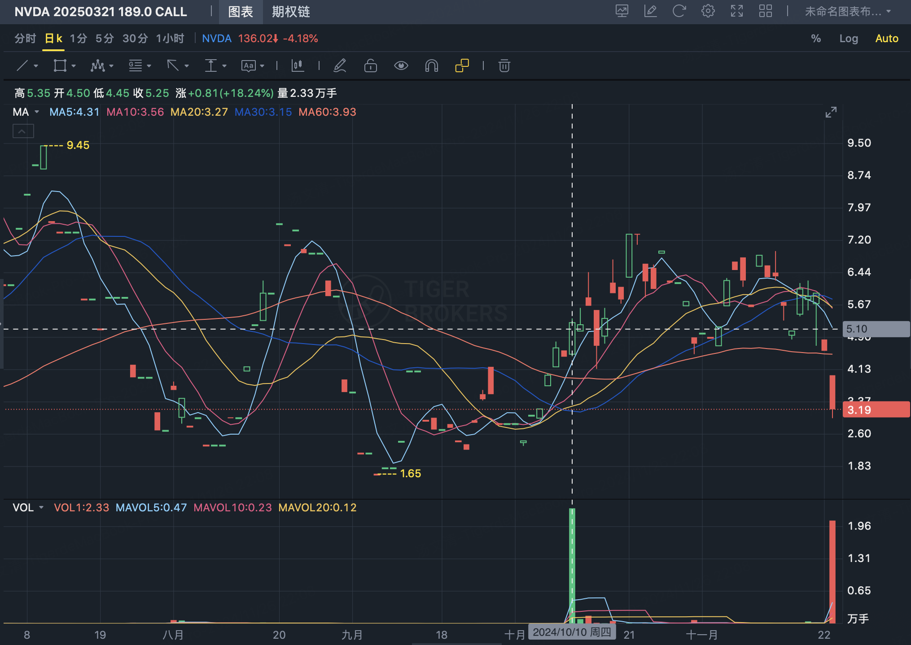Open chart settings gear icon
The image size is (911, 645).
click(x=708, y=11)
